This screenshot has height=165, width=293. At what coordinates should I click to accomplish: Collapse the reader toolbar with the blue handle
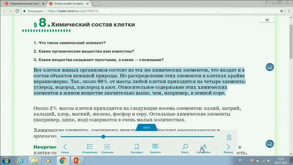point(146,127)
